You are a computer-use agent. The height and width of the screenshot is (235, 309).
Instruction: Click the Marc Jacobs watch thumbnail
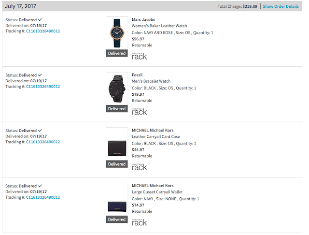click(x=117, y=33)
